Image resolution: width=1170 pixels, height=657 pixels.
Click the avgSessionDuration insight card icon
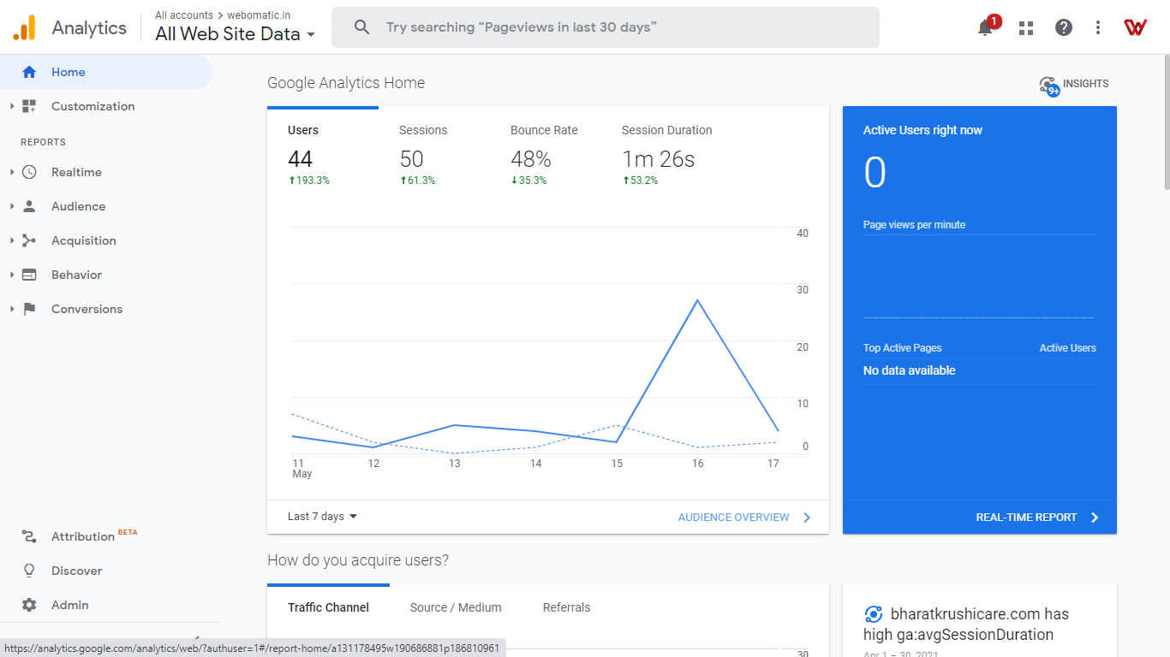coord(873,614)
